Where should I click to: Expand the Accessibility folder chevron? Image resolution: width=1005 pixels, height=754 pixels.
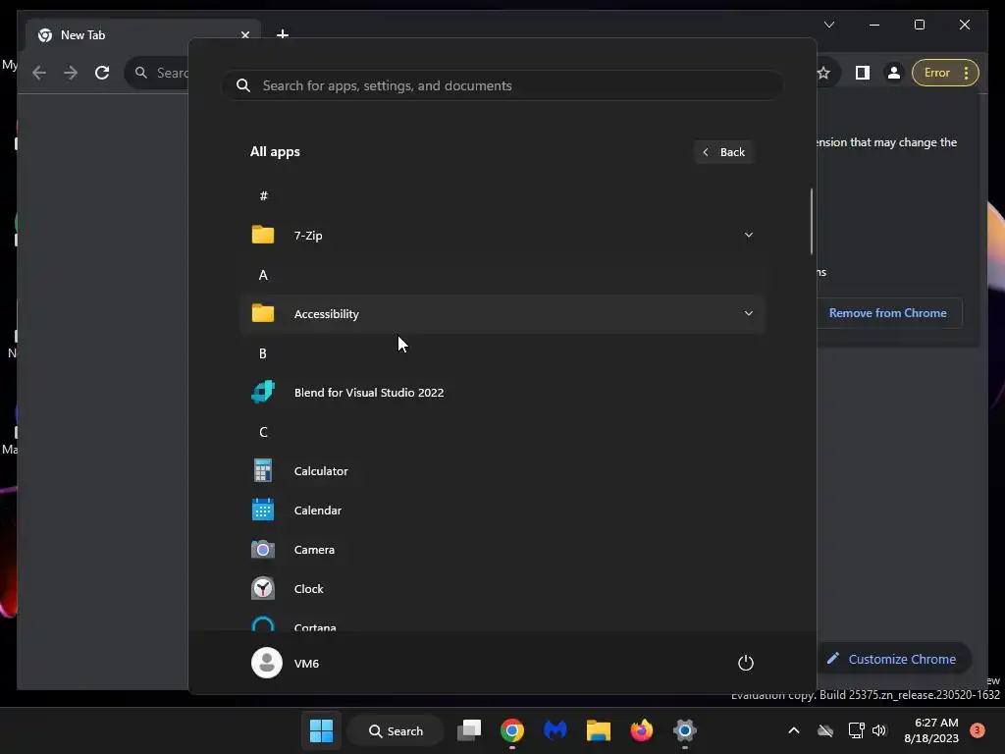point(748,313)
